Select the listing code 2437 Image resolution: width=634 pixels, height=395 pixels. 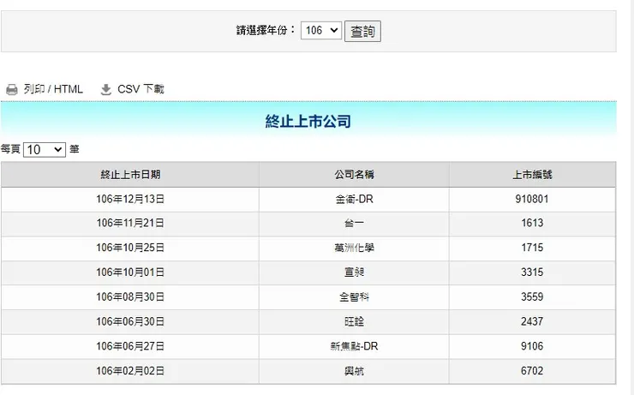coord(532,321)
